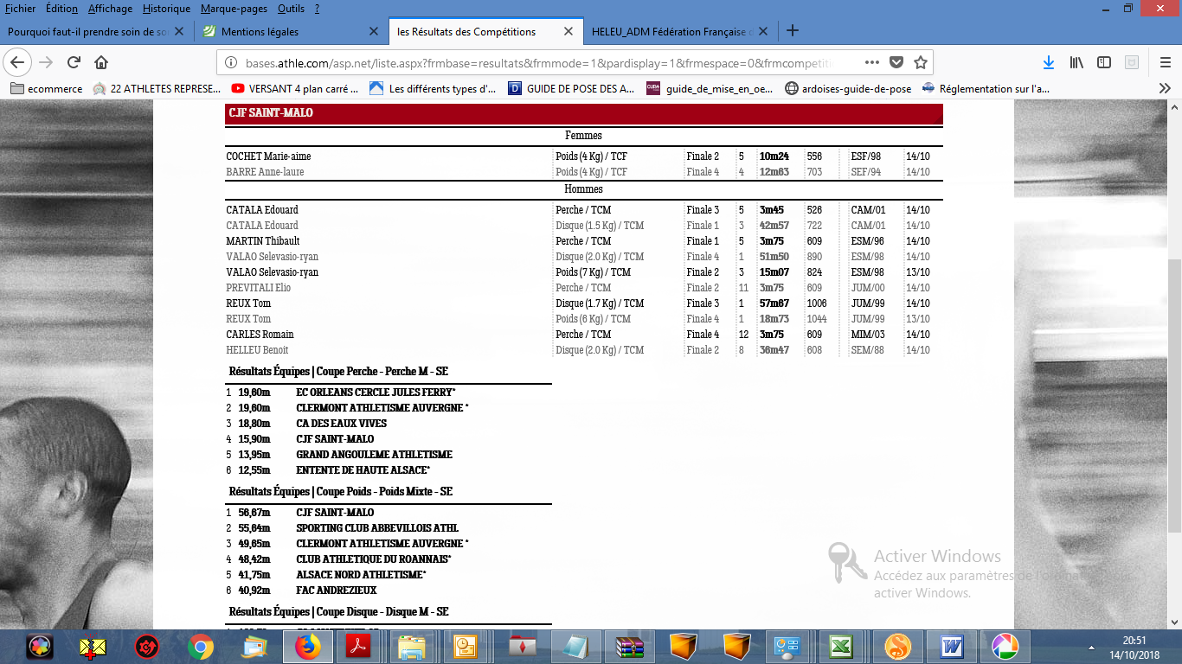1182x664 pixels.
Task: Reload the current page
Action: pyautogui.click(x=74, y=62)
